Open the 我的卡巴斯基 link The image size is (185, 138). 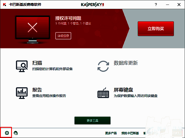pos(130,133)
